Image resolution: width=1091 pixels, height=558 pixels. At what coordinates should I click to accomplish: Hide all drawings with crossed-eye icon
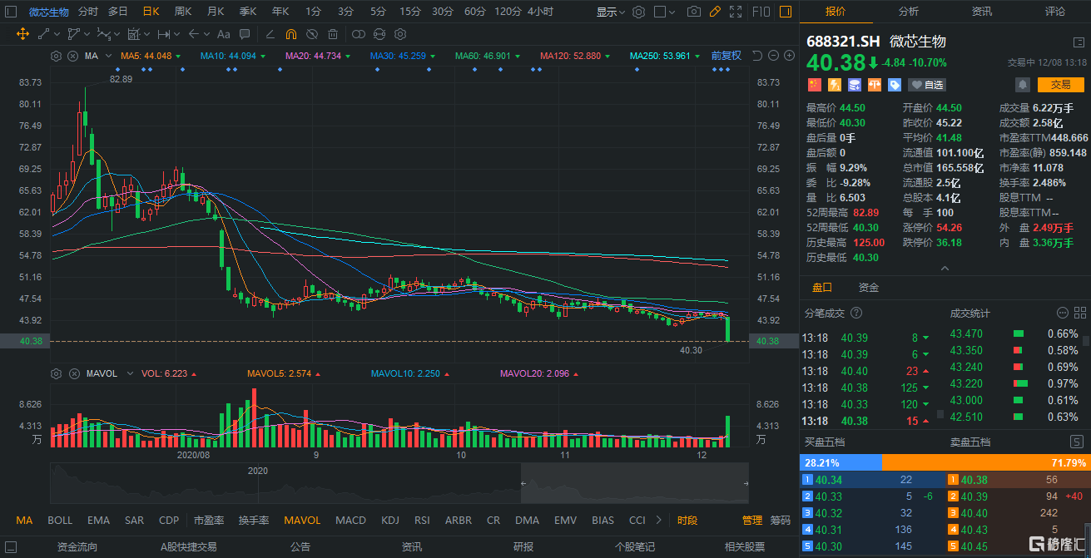[311, 34]
